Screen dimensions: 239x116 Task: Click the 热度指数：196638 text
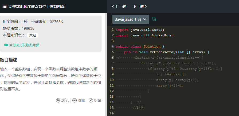click(x=19, y=28)
